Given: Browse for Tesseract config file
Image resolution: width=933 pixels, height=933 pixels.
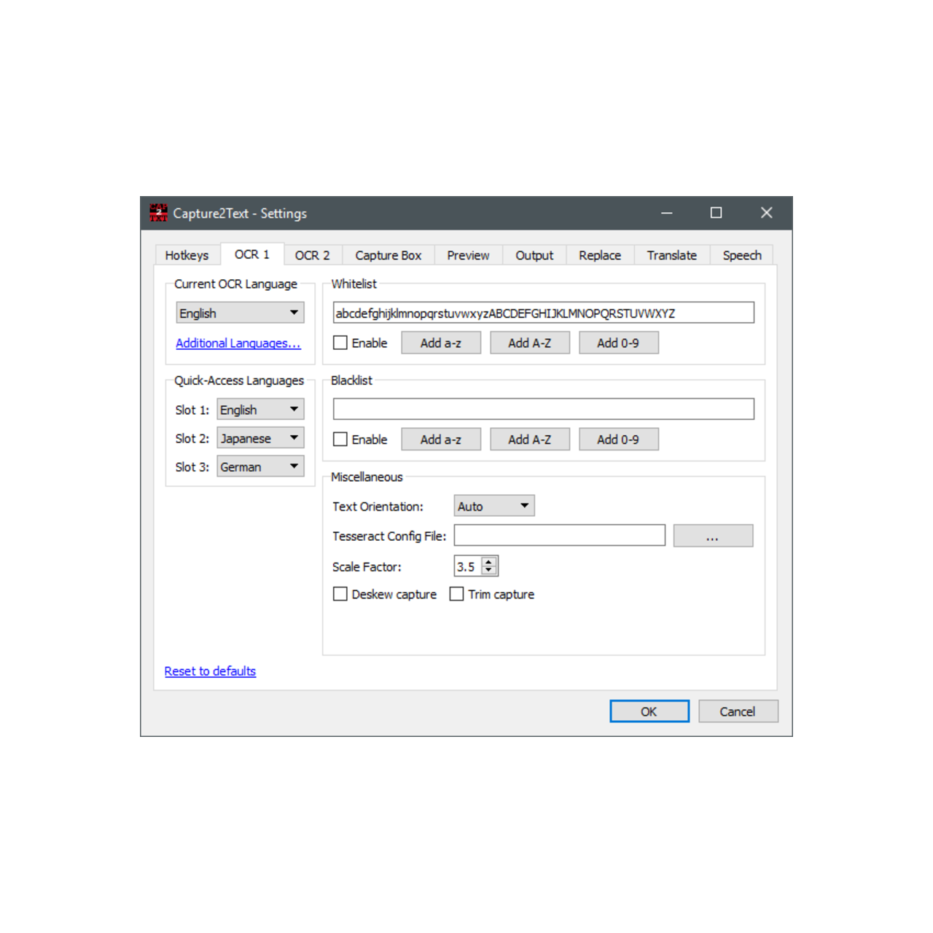Looking at the screenshot, I should (x=712, y=536).
